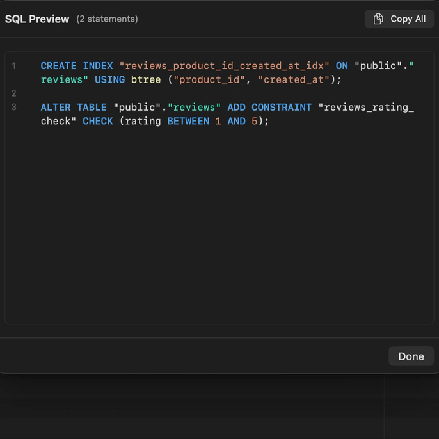
Task: Click line number 2 in the gutter
Action: click(x=13, y=93)
